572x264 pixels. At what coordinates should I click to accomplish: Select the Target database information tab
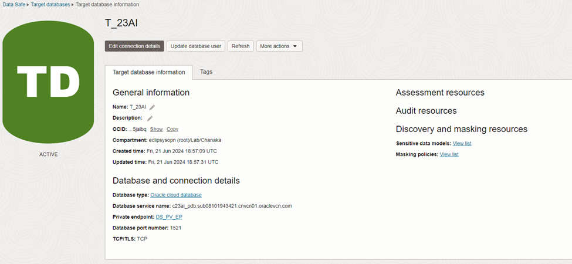point(148,72)
